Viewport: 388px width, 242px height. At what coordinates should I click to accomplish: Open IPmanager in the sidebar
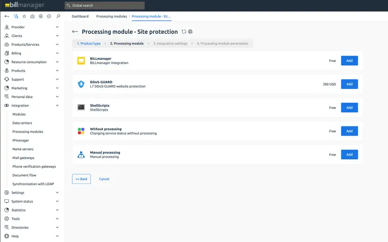(20, 140)
